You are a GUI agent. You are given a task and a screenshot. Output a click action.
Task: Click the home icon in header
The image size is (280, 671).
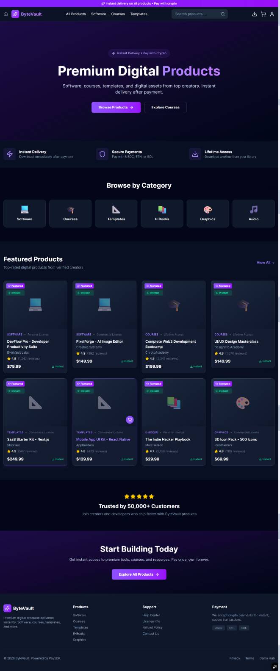[x=6, y=14]
